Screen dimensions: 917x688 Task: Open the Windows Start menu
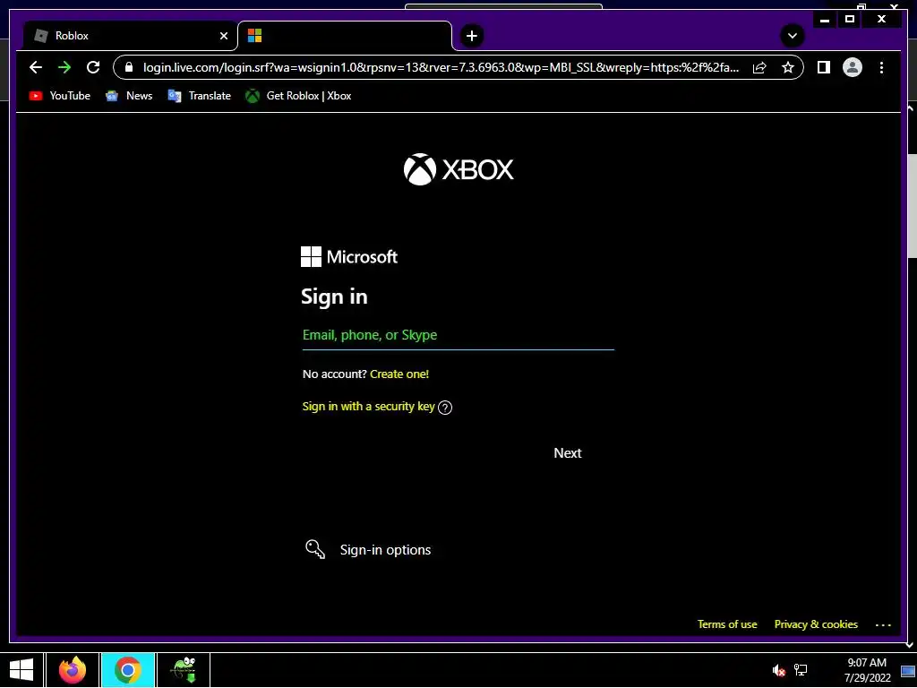pyautogui.click(x=21, y=670)
